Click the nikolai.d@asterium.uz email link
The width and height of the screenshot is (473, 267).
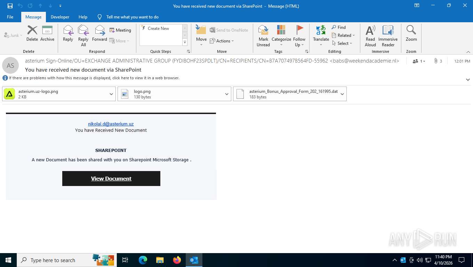pos(111,124)
